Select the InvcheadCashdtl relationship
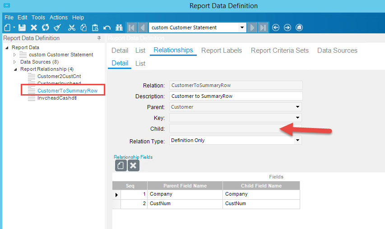385x229 pixels. click(x=57, y=98)
